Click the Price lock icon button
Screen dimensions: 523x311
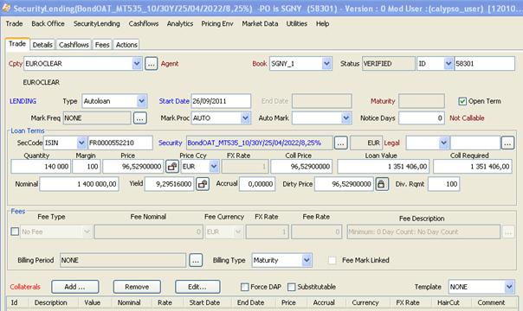172,167
